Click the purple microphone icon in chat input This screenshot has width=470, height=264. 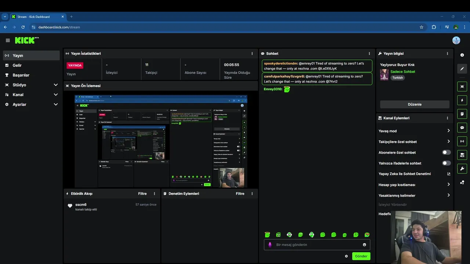[x=270, y=245]
